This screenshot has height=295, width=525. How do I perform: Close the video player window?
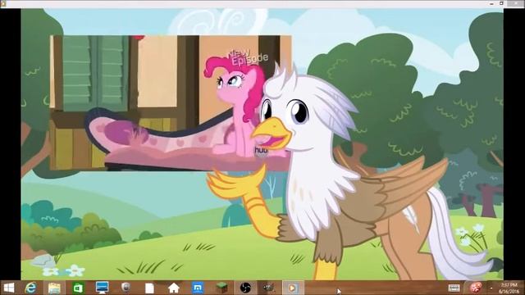[516, 3]
